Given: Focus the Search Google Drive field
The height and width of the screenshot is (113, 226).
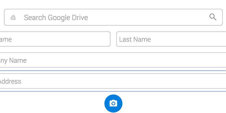Looking at the screenshot, I should click(x=113, y=17).
